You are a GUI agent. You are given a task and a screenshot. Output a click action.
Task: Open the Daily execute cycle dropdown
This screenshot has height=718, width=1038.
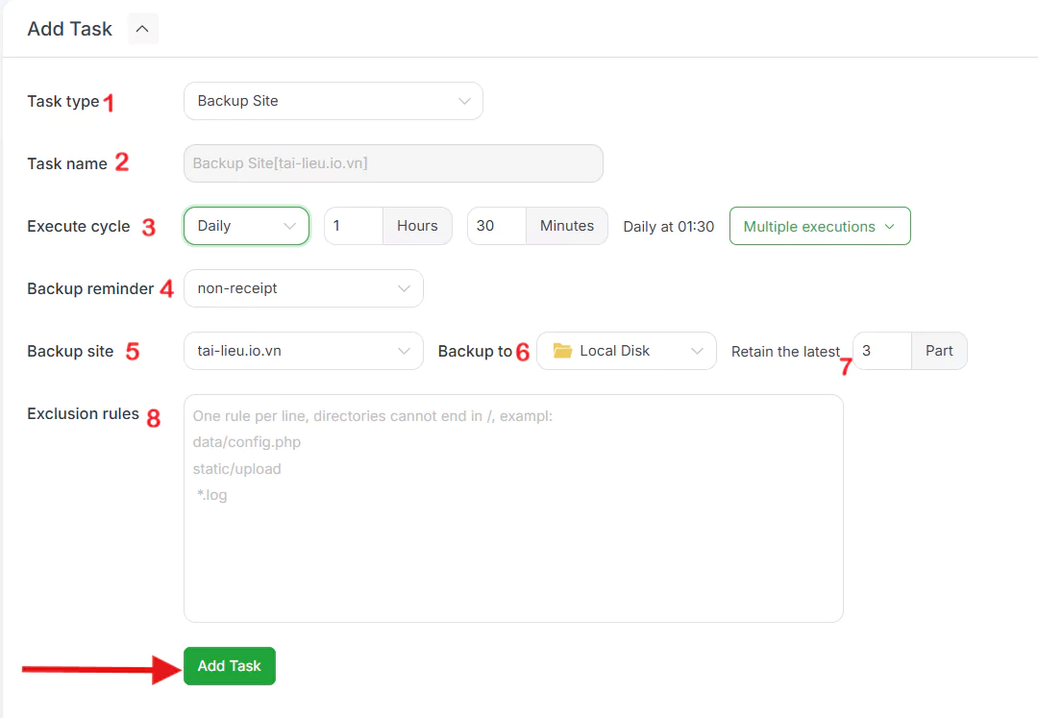click(x=246, y=226)
